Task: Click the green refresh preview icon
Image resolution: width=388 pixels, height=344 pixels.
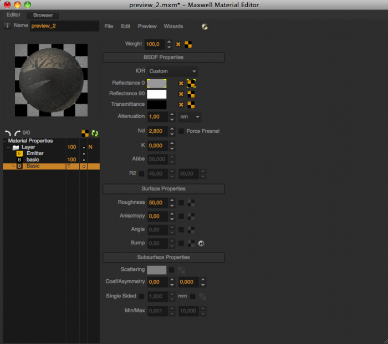Action: pos(95,134)
